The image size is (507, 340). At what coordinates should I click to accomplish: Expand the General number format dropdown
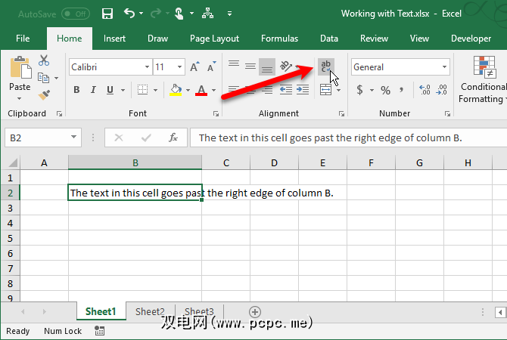tap(444, 67)
